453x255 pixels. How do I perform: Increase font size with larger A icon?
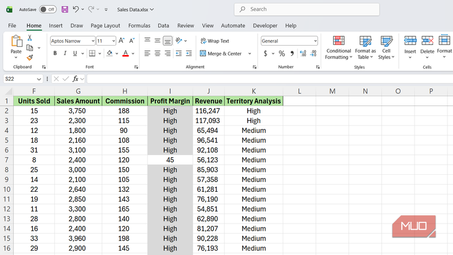click(x=122, y=41)
